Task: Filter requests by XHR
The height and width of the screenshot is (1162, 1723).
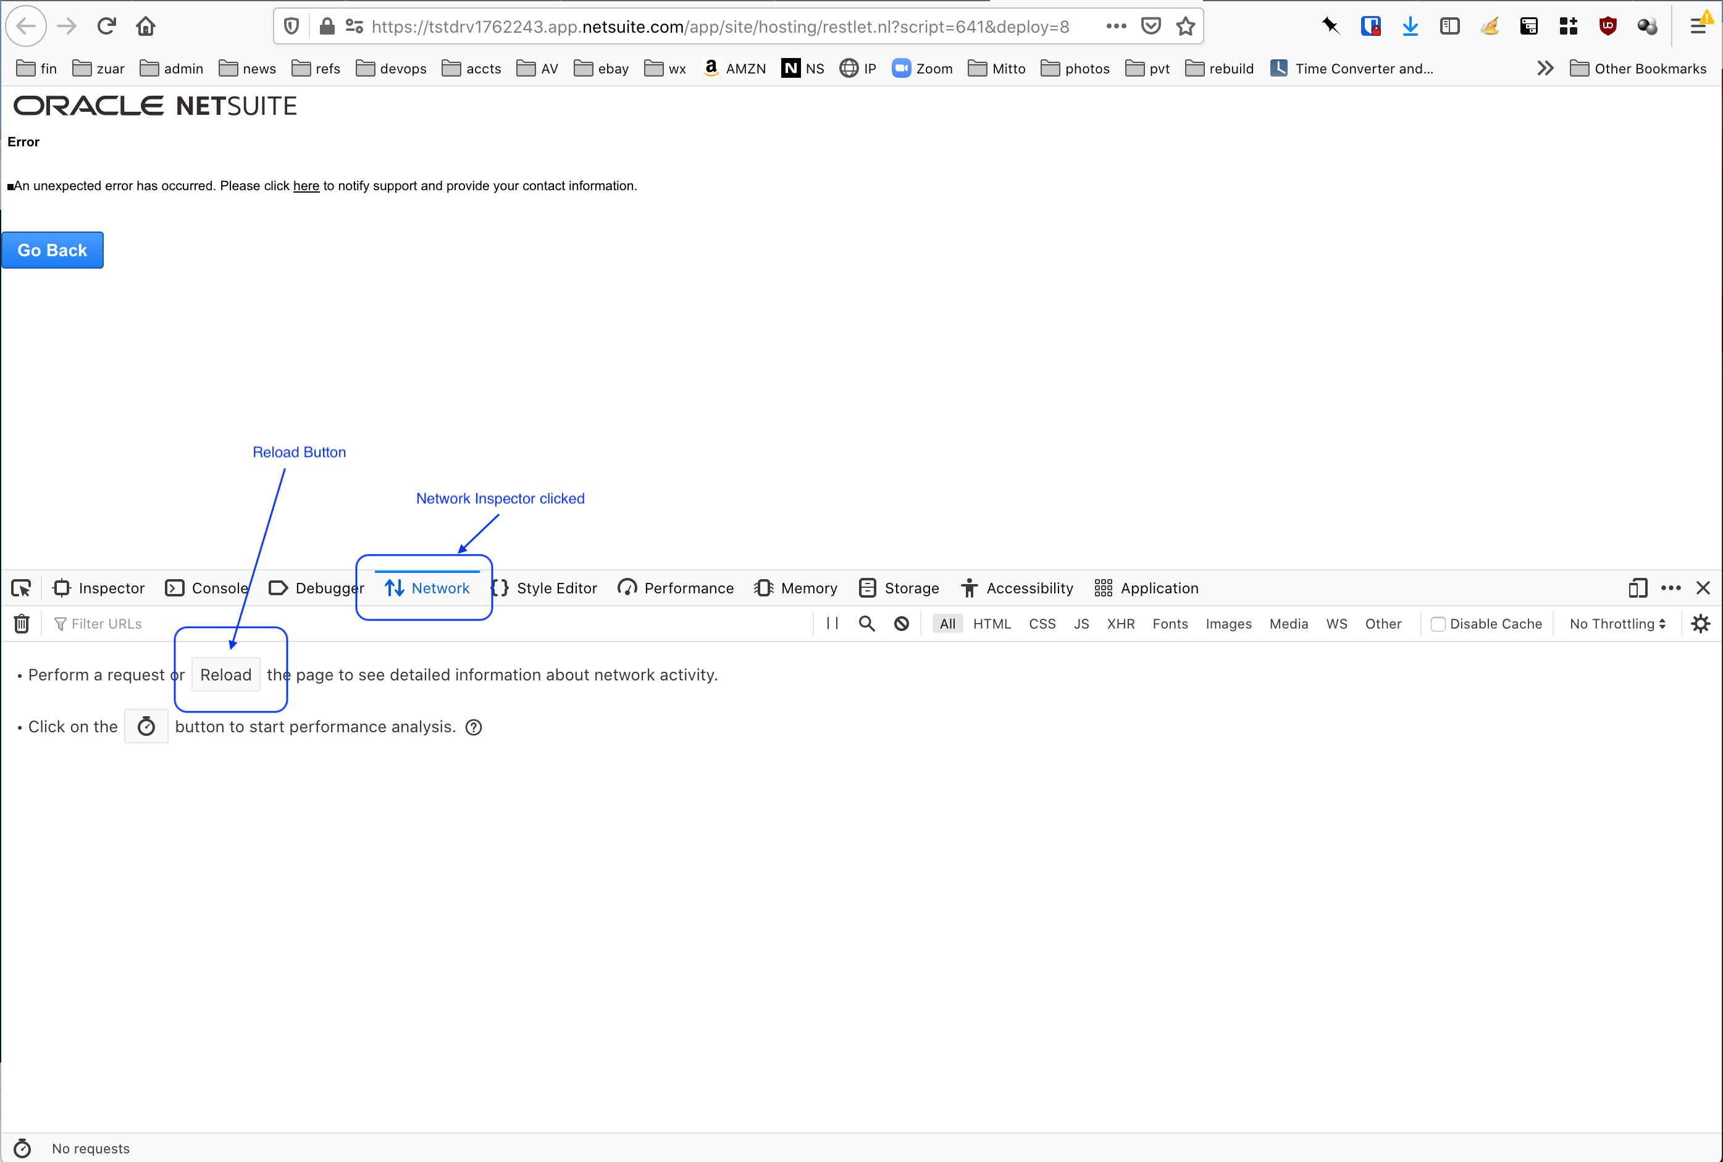Action: [1120, 624]
